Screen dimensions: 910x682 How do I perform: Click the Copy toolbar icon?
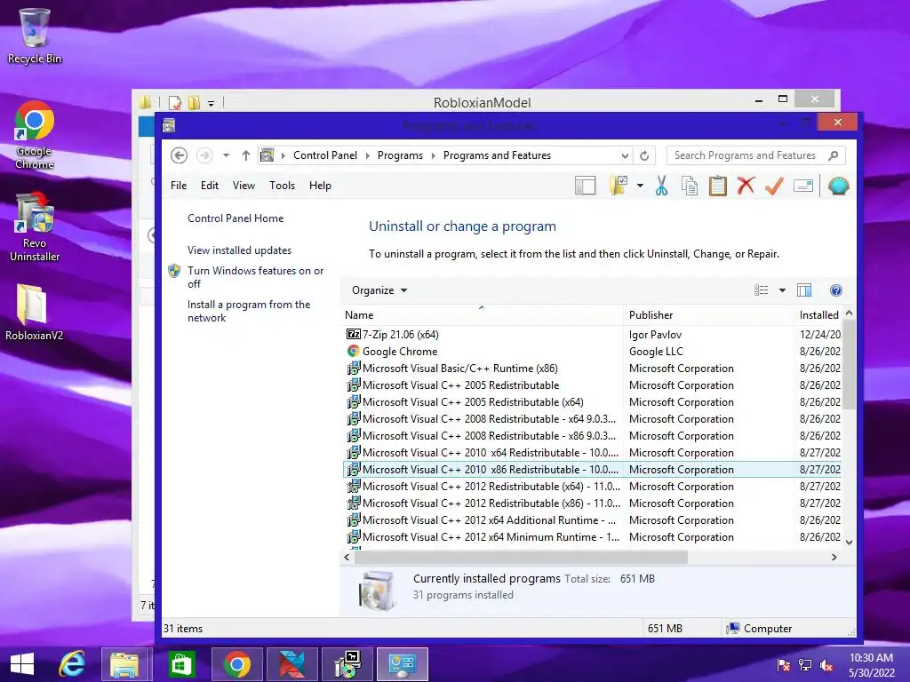tap(690, 186)
